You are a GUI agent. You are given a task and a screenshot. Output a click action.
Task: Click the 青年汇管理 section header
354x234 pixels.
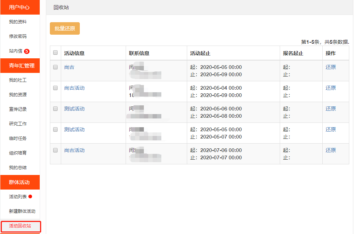(20, 66)
